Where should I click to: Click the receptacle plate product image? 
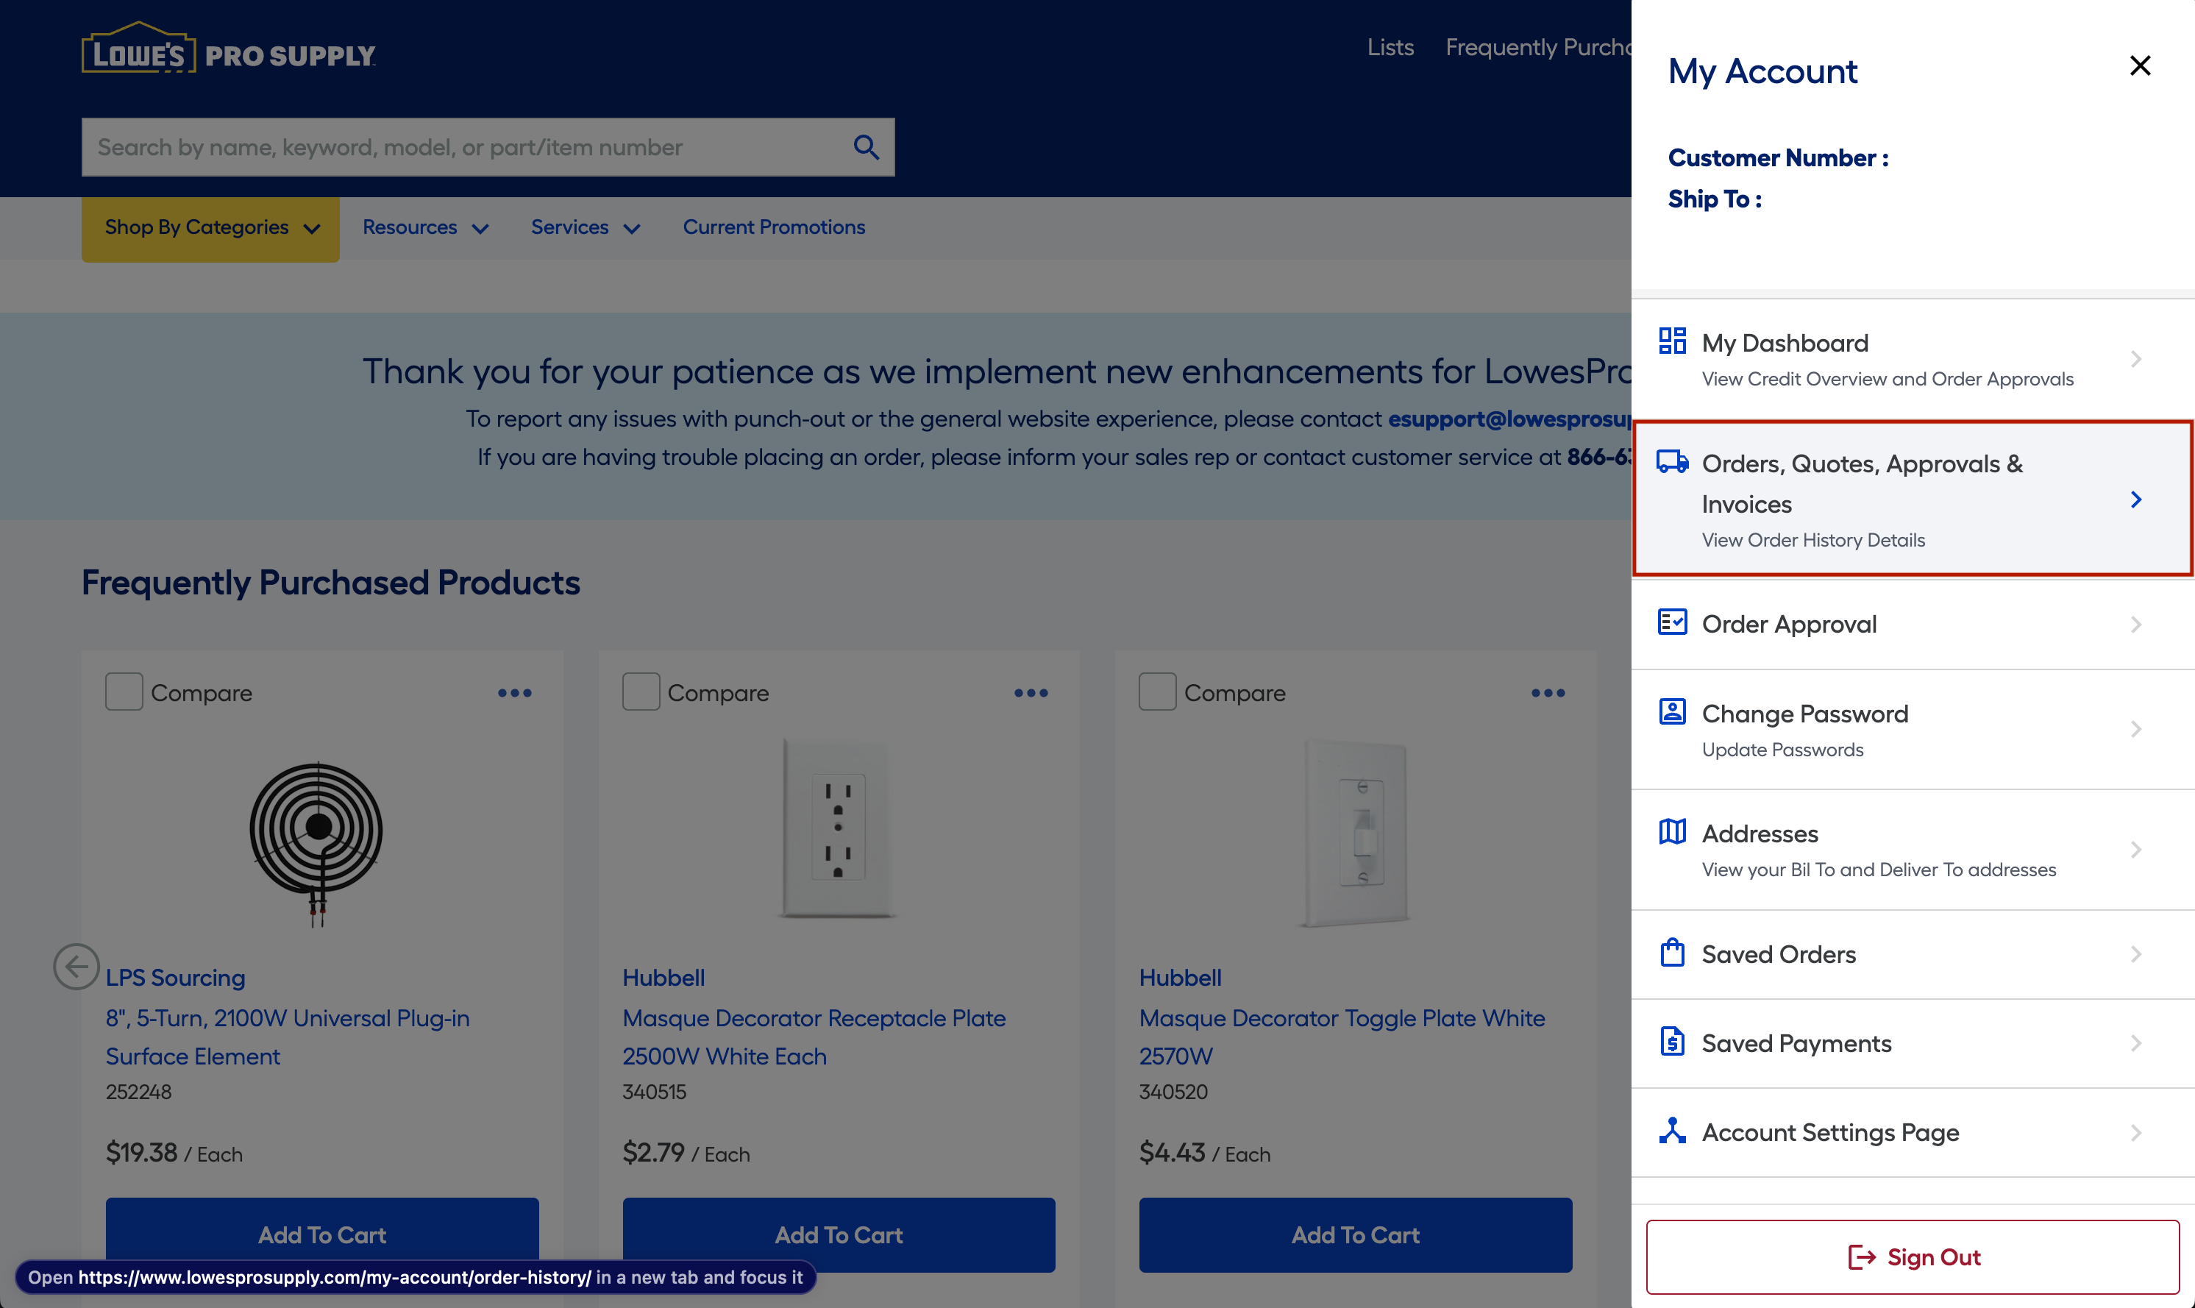pyautogui.click(x=837, y=828)
